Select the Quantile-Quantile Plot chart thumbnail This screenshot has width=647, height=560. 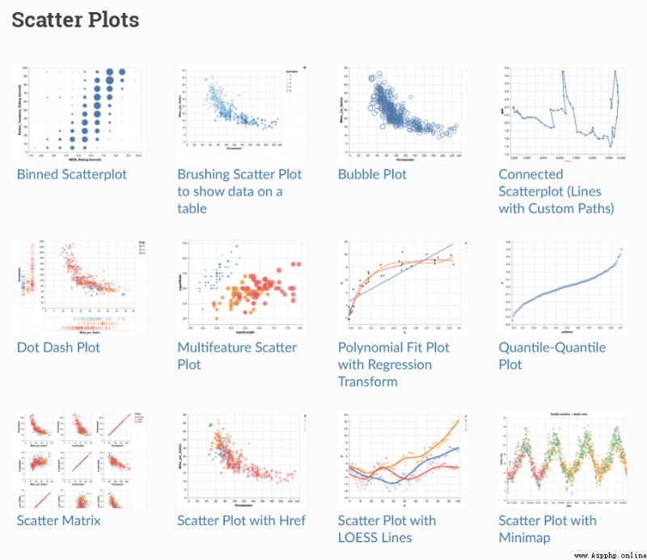(563, 287)
